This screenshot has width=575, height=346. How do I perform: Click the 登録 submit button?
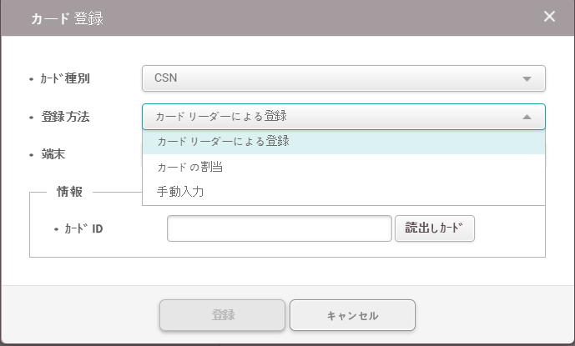tap(223, 315)
